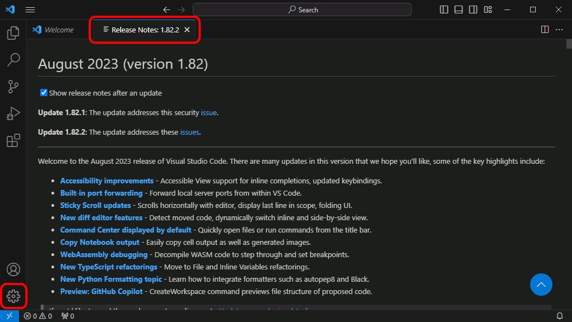Open the New Python Formatting topic link
The image size is (572, 322).
coord(111,280)
